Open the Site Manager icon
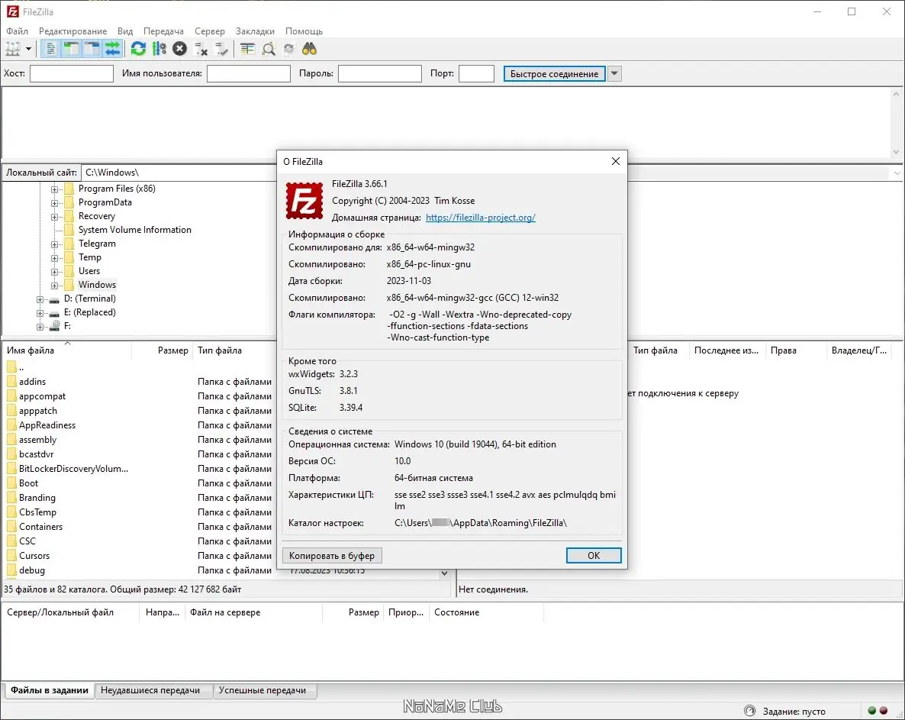 click(13, 49)
